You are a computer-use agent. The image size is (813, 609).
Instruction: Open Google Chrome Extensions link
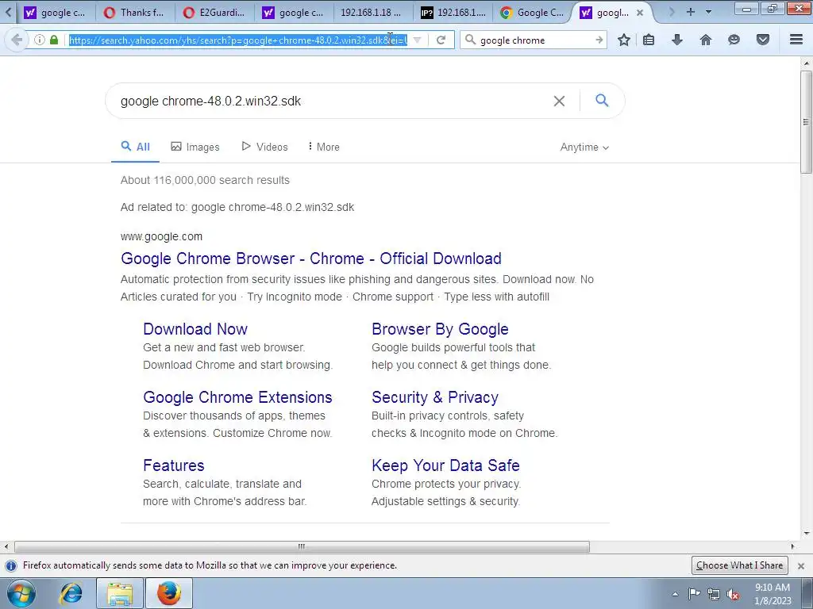pos(237,397)
